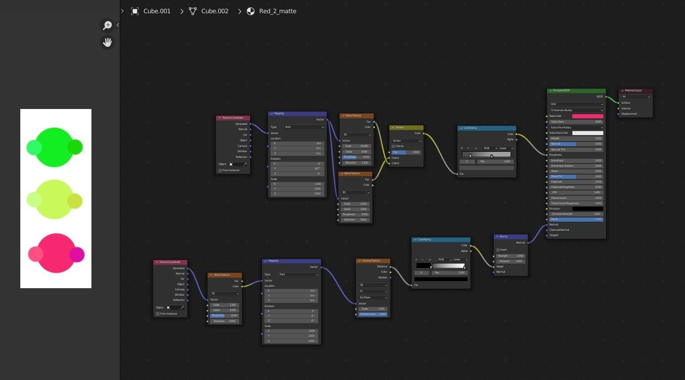The image size is (685, 380).
Task: Collapse the Bump node
Action: pos(497,237)
